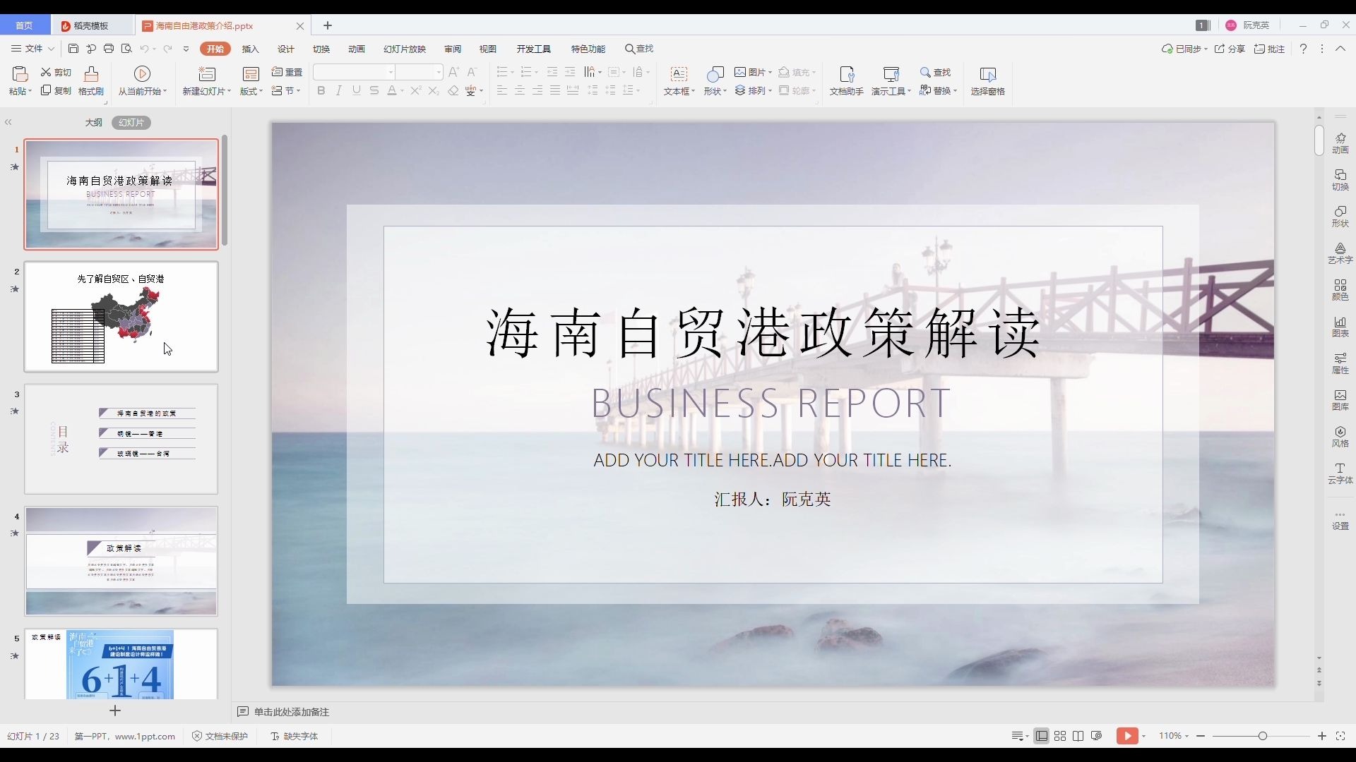The width and height of the screenshot is (1356, 762).
Task: Select slide 3 thumbnail with 目录
Action: [121, 439]
